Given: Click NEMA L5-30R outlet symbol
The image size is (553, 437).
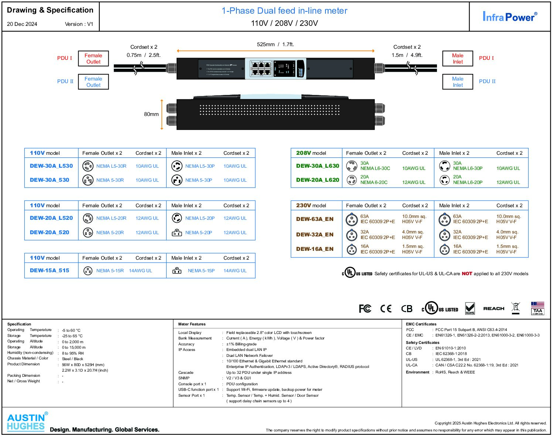Looking at the screenshot, I should [x=88, y=166].
